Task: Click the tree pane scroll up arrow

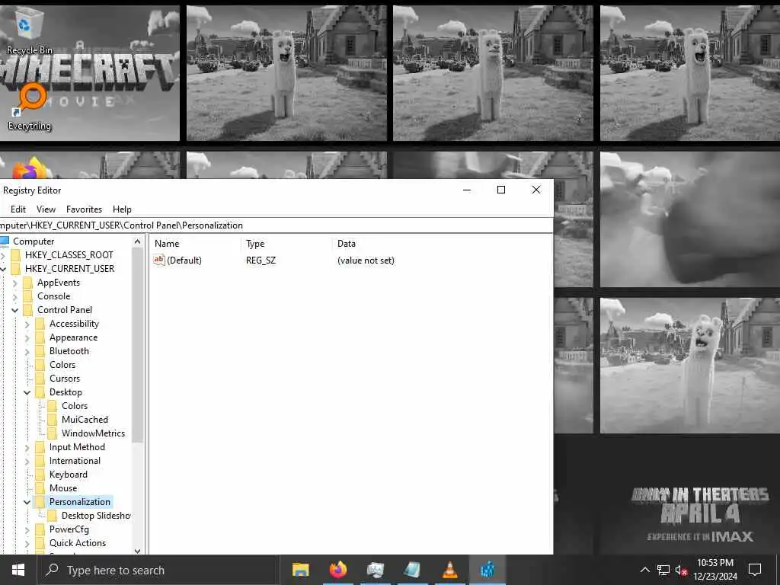Action: coord(138,241)
